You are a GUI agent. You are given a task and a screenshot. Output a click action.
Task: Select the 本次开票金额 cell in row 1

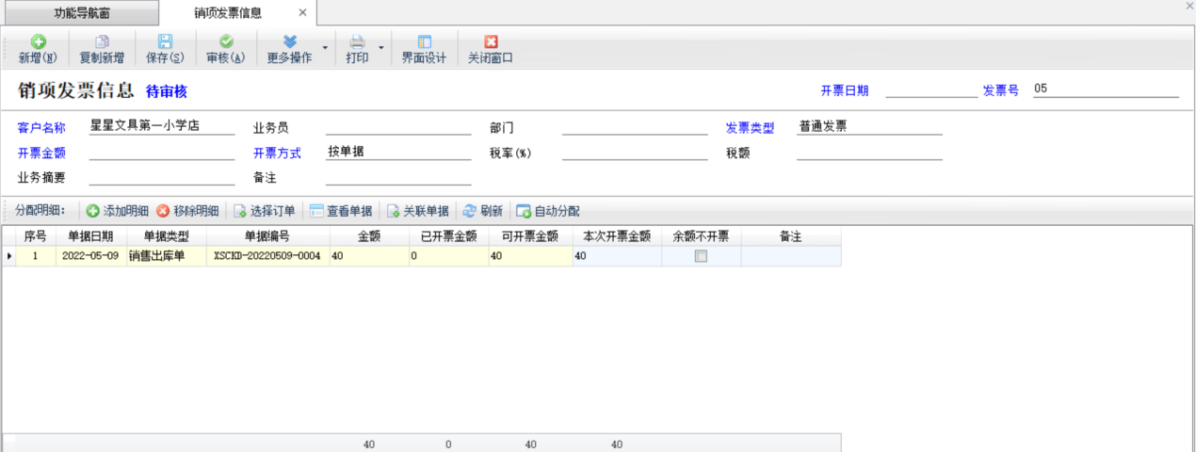pyautogui.click(x=617, y=256)
